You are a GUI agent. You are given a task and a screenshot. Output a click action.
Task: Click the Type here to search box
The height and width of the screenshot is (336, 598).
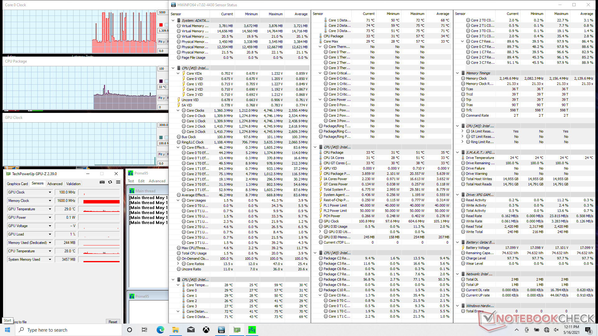(x=69, y=330)
